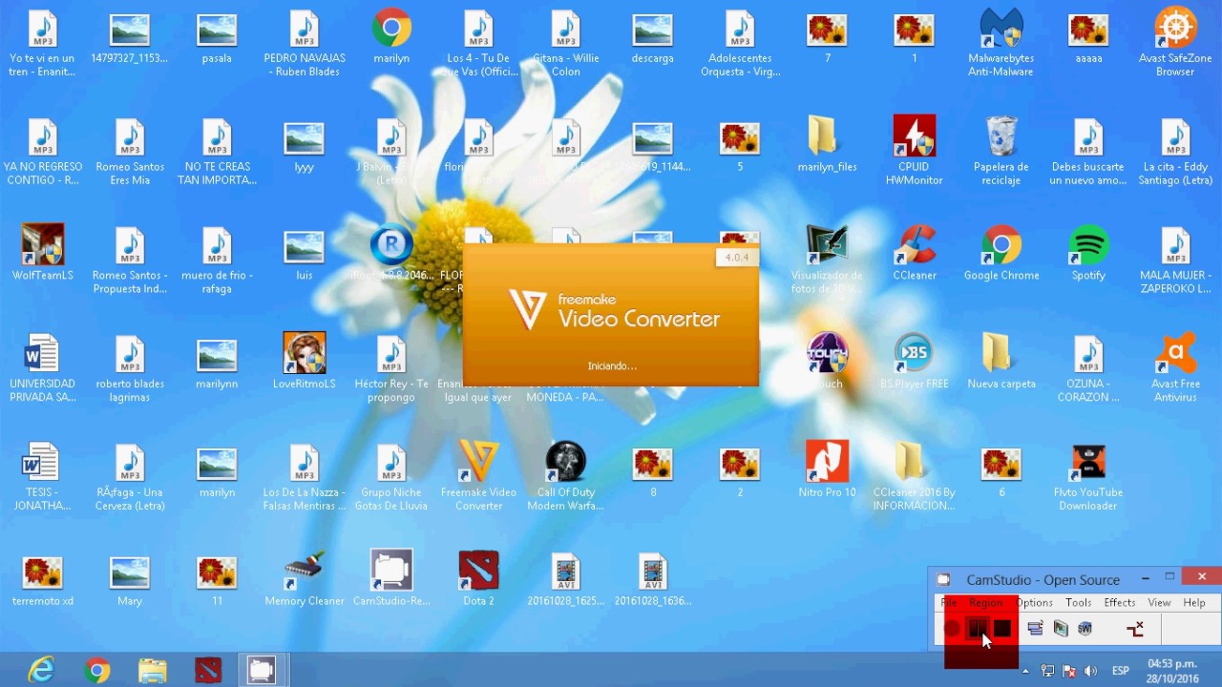Select Papelera de reciclaje recycle bin

pyautogui.click(x=1001, y=151)
